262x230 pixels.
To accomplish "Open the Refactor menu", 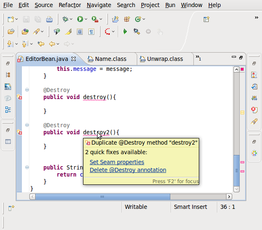I will tap(70, 5).
